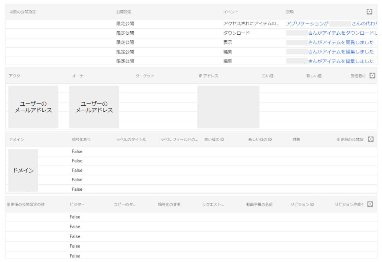This screenshot has width=382, height=262.
Task: Click gear icon in アクター table header
Action: coord(372,76)
